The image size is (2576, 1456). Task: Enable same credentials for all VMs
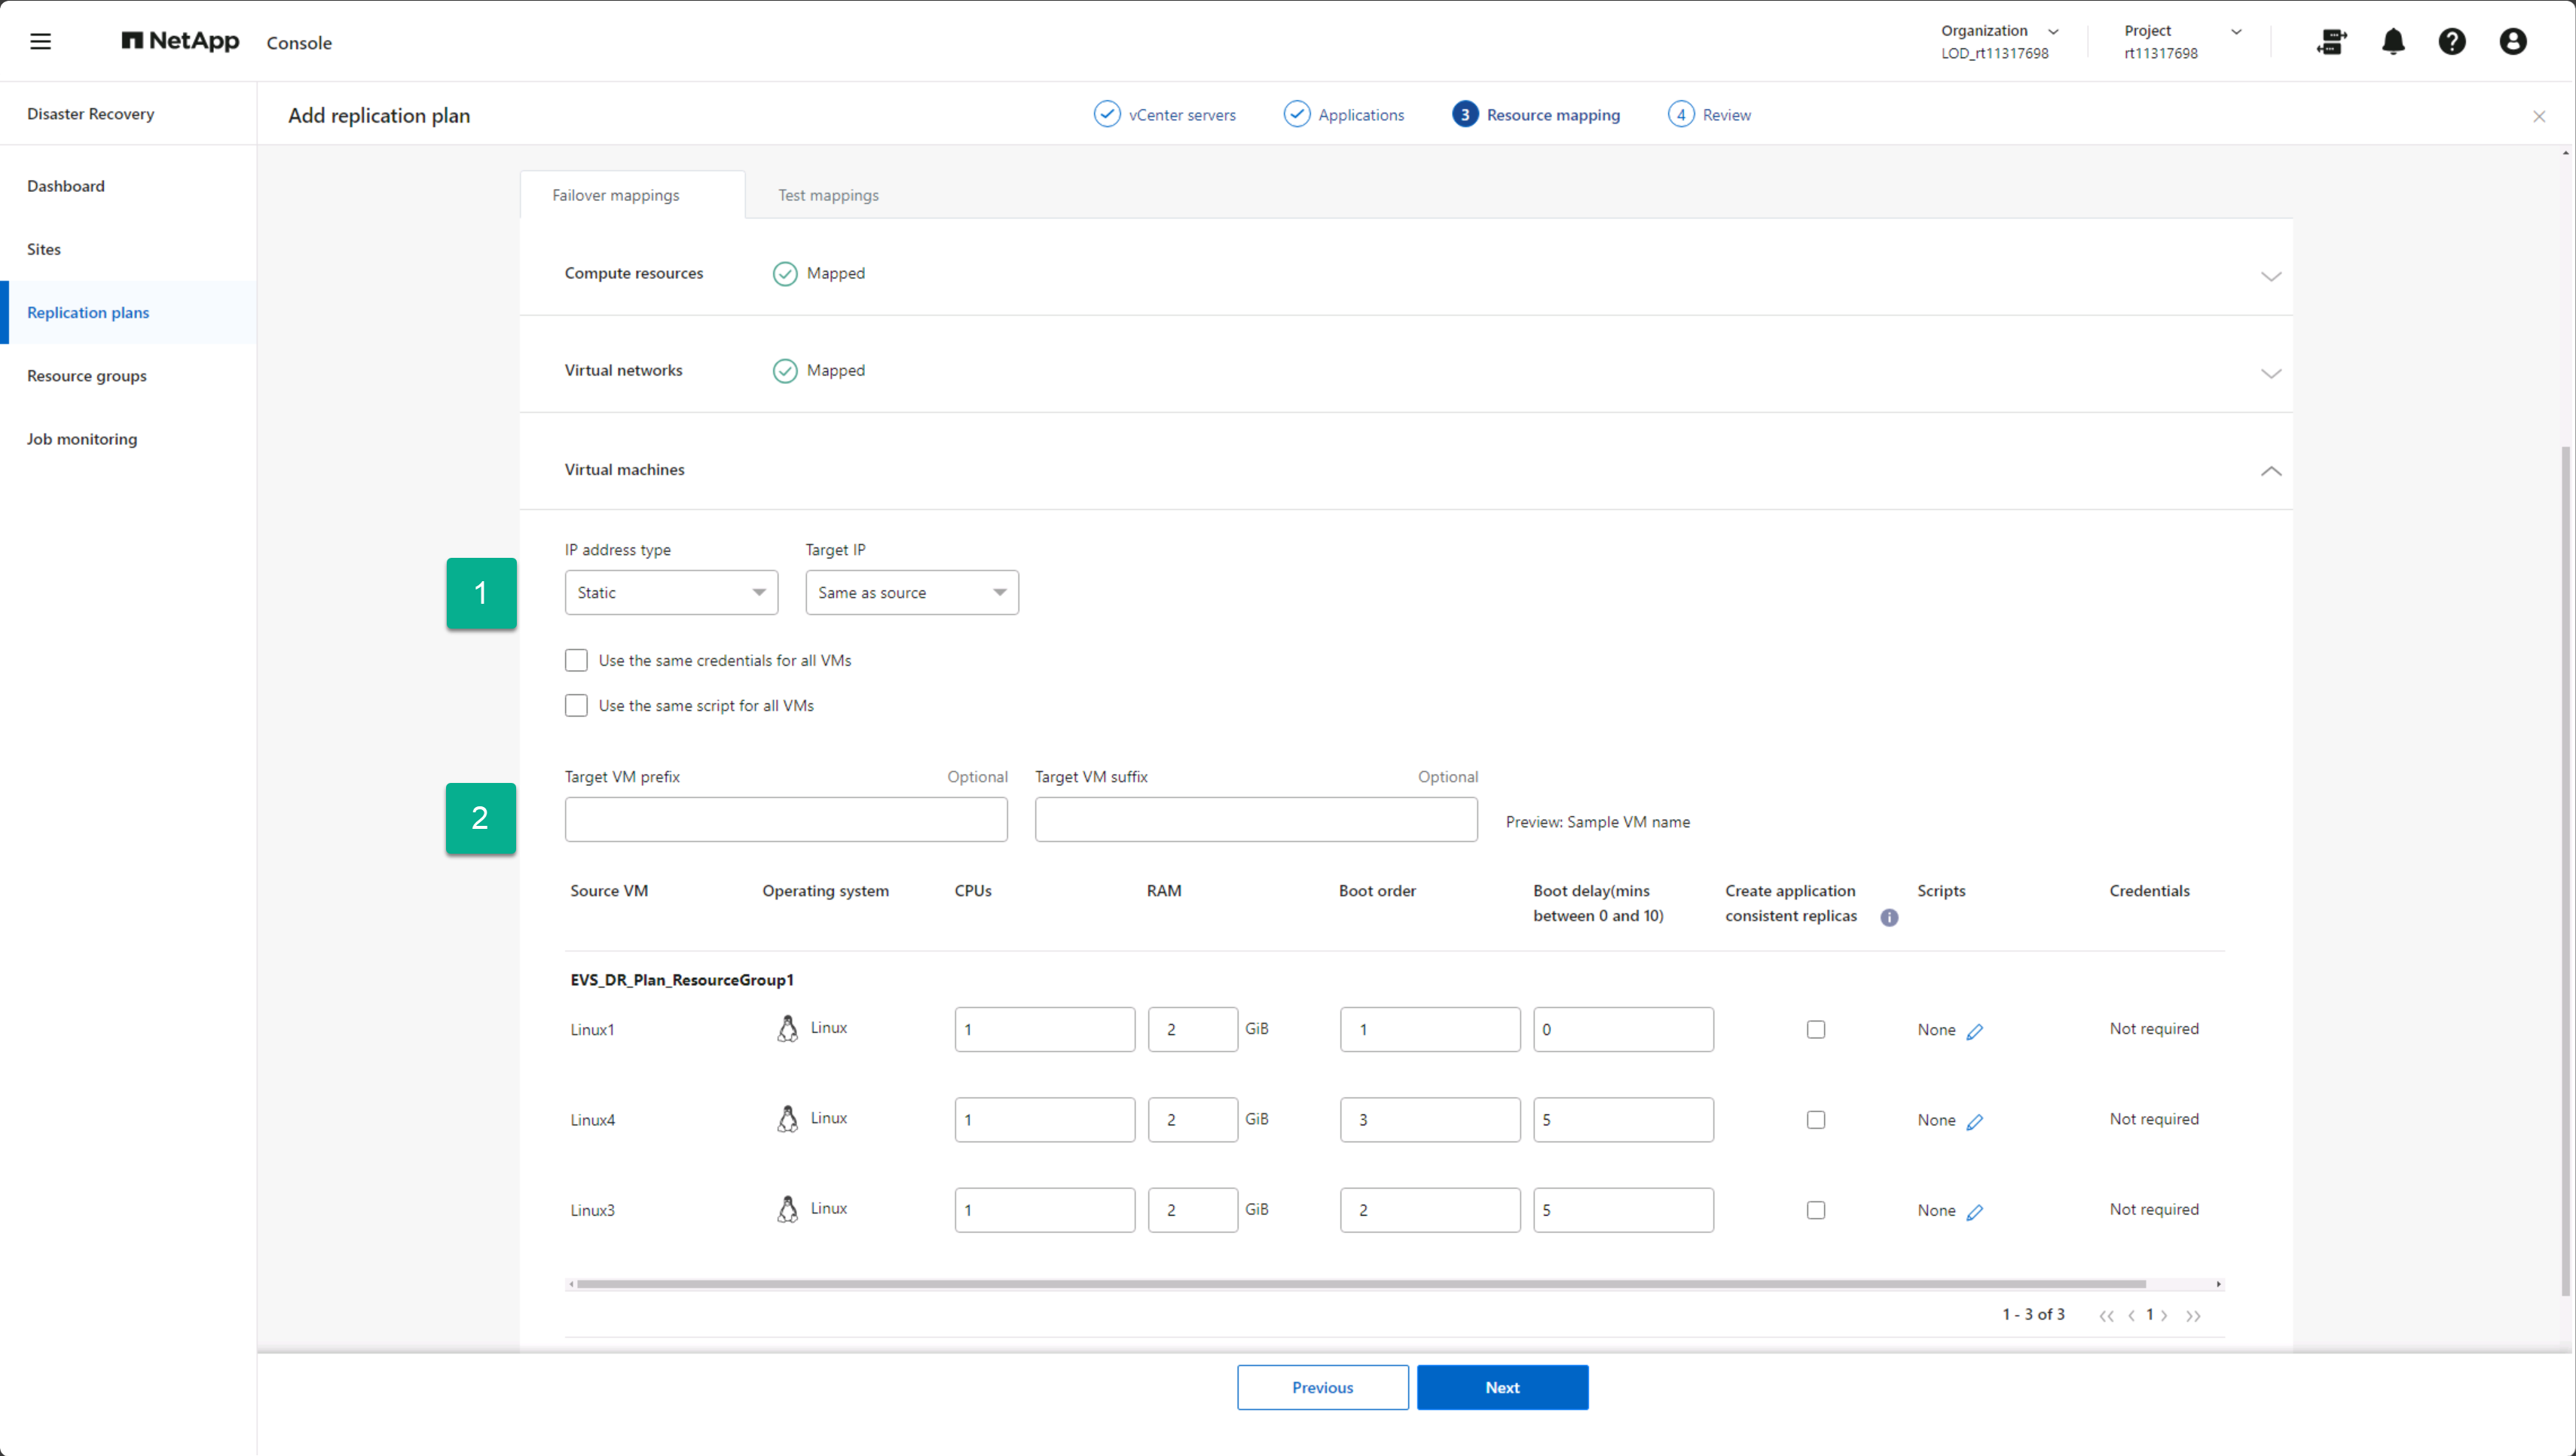pos(576,660)
